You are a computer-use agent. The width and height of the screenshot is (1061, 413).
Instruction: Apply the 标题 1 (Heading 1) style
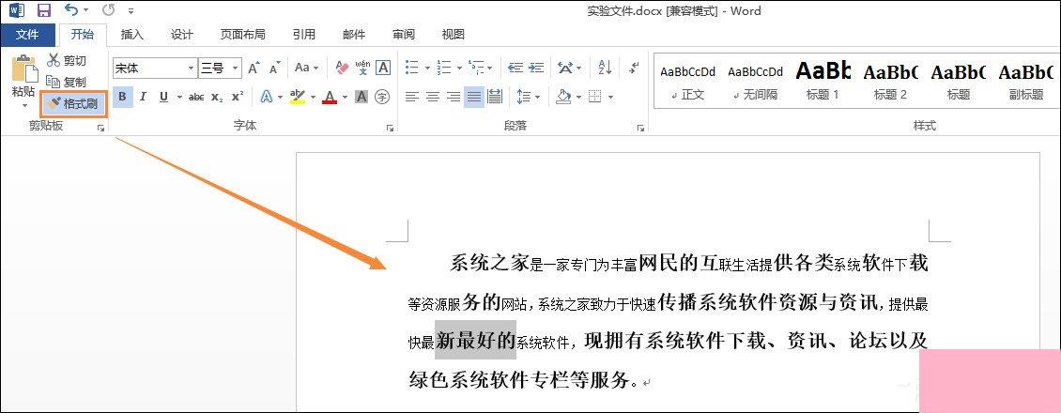click(x=823, y=81)
